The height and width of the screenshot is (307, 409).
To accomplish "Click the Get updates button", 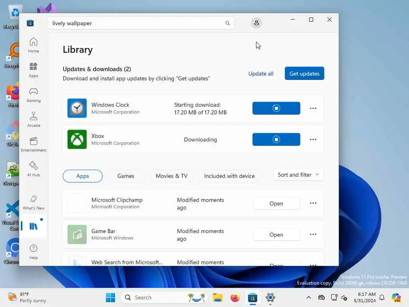I will click(304, 74).
